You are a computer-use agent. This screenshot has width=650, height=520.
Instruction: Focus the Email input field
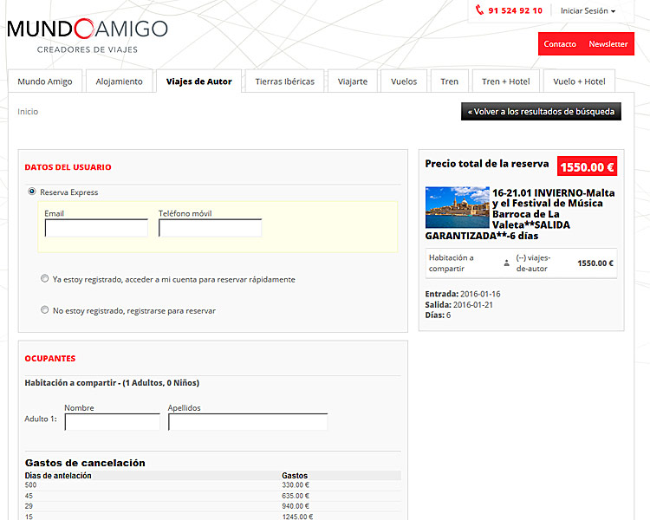(x=96, y=228)
